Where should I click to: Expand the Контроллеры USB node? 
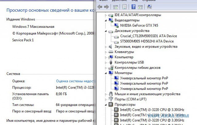106,63
